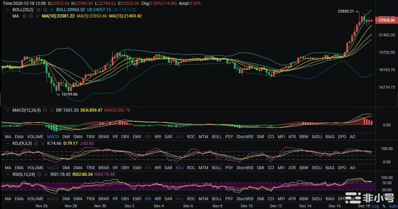Viewport: 398px width, 209px height.
Task: Select DMI tab in bar under MACD chart
Action: (x=66, y=137)
